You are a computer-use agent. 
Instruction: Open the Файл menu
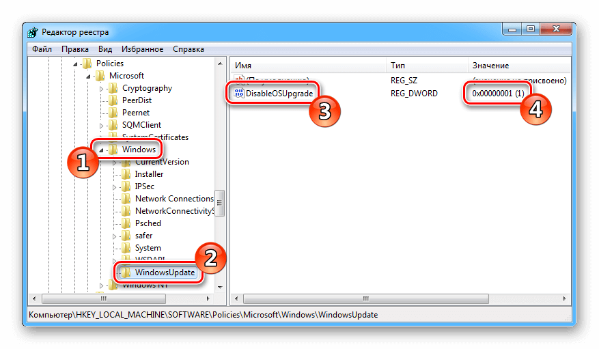tap(42, 49)
